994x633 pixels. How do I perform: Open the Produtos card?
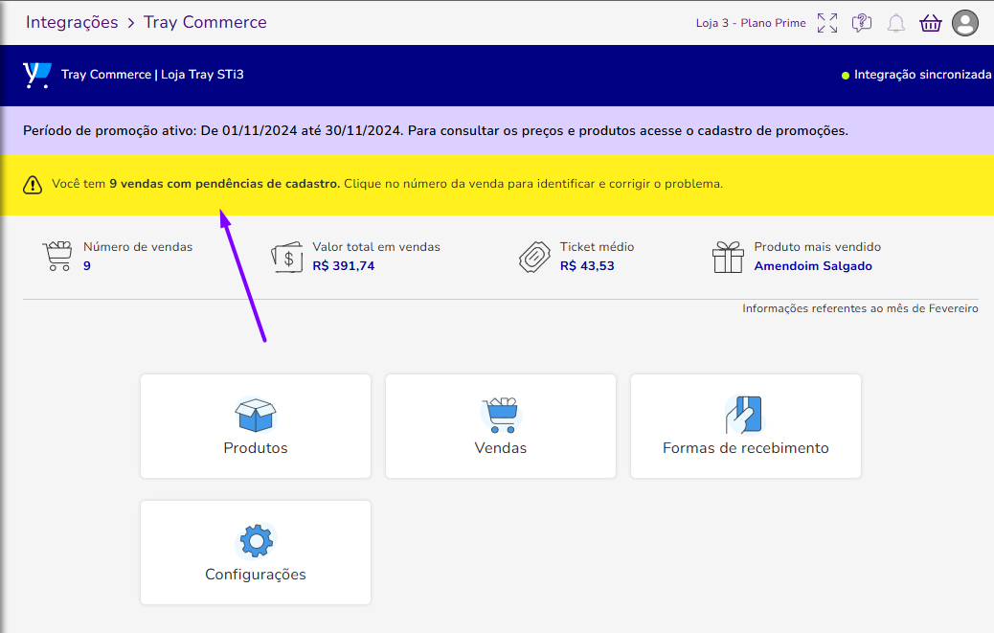click(256, 426)
